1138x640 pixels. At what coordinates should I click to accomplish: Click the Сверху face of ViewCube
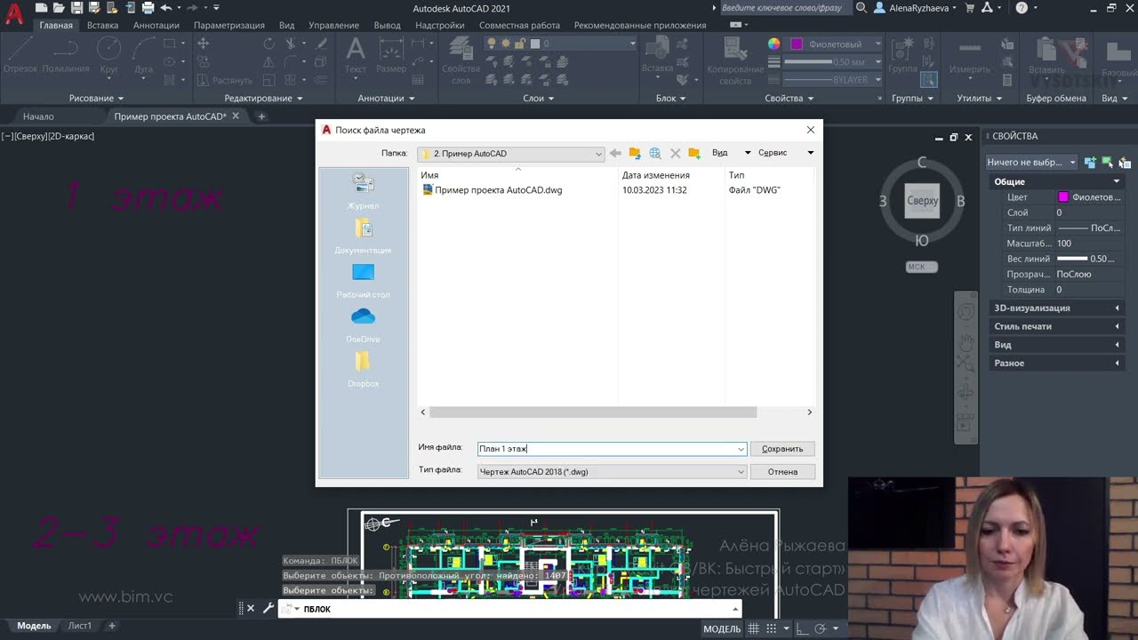[922, 201]
